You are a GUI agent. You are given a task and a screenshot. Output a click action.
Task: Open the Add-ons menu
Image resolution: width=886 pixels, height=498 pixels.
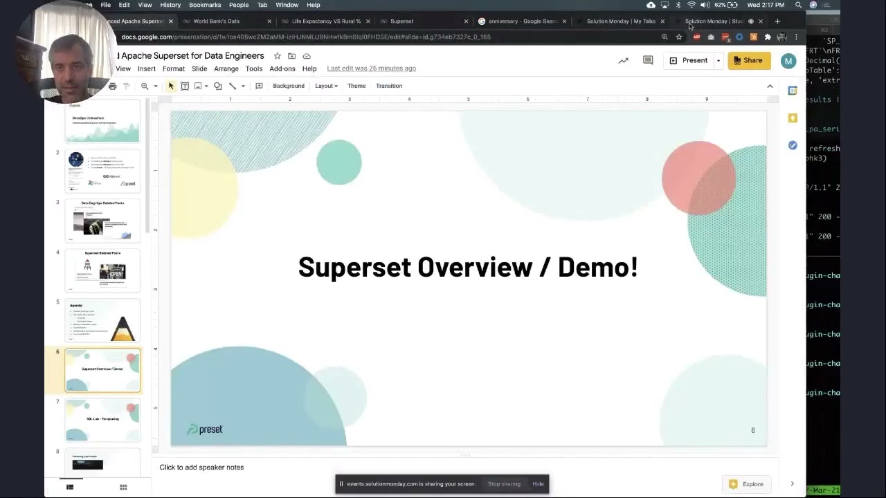(x=282, y=68)
